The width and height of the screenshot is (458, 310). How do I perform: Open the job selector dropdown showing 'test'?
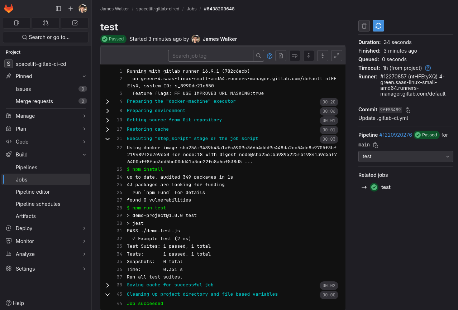pos(405,156)
